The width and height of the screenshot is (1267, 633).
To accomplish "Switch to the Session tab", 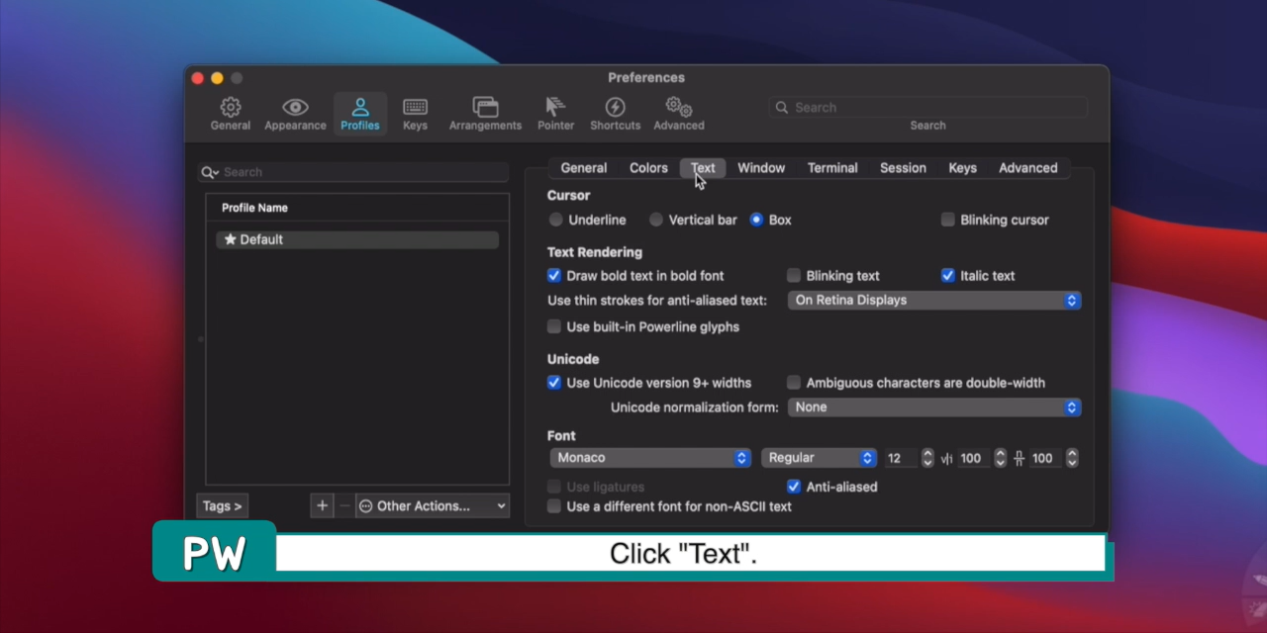I will tap(903, 168).
